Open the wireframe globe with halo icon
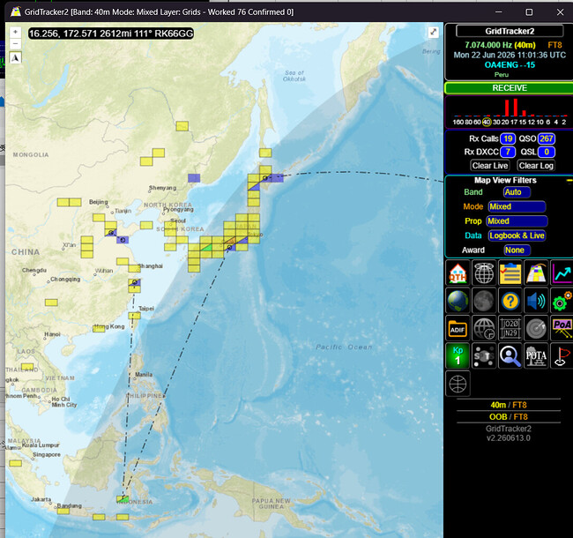573x538 pixels. point(484,273)
